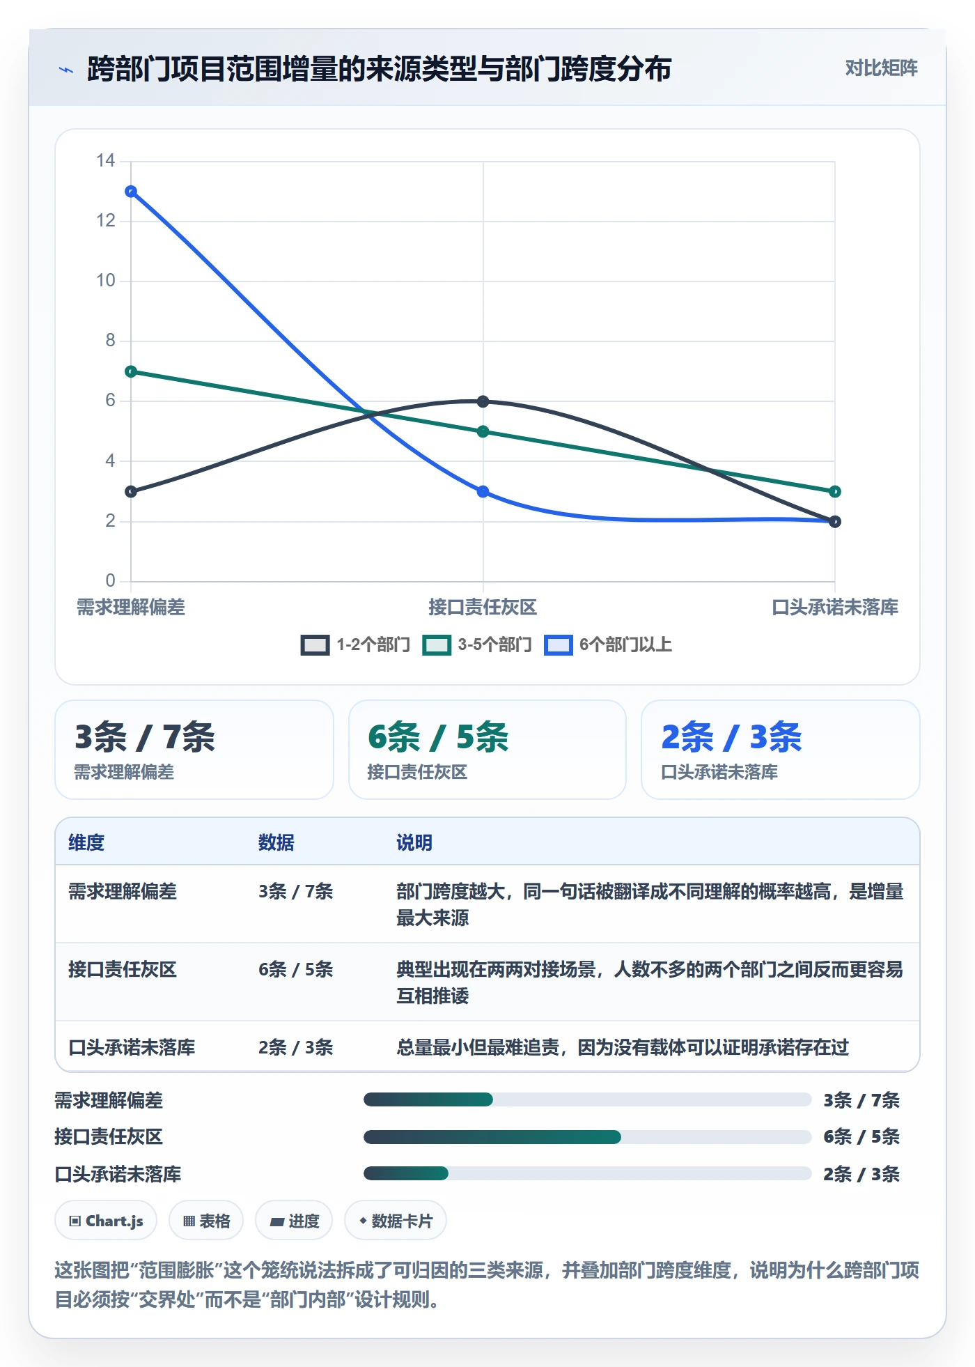Viewport: 975px width, 1367px height.
Task: Open the 6条 / 5条 data card
Action: pos(487,750)
